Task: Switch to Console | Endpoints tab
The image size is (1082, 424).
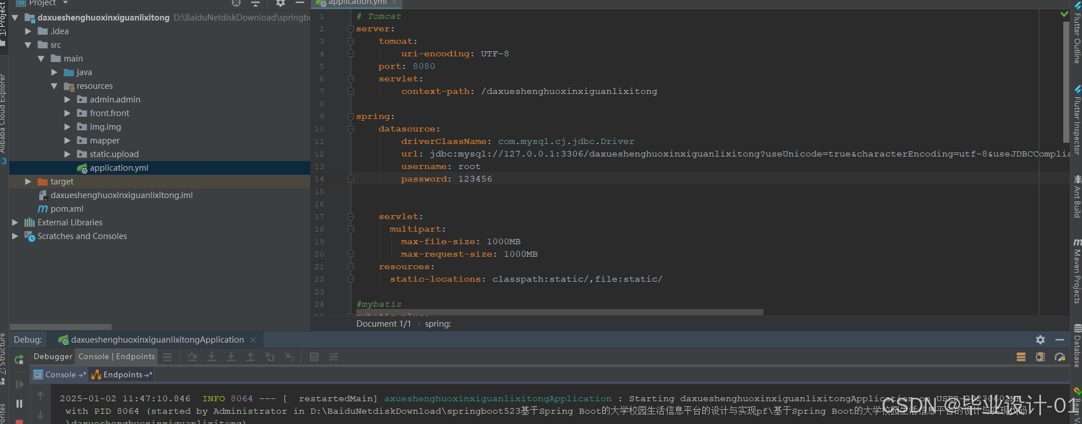Action: 117,357
